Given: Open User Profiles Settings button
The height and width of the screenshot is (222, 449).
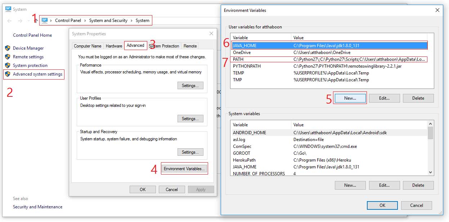Looking at the screenshot, I should tap(190, 119).
